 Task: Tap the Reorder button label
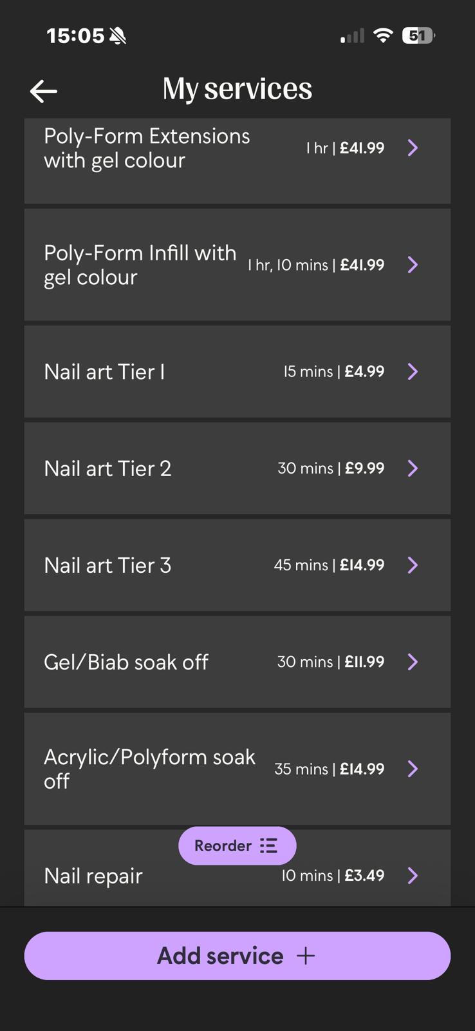tap(223, 845)
